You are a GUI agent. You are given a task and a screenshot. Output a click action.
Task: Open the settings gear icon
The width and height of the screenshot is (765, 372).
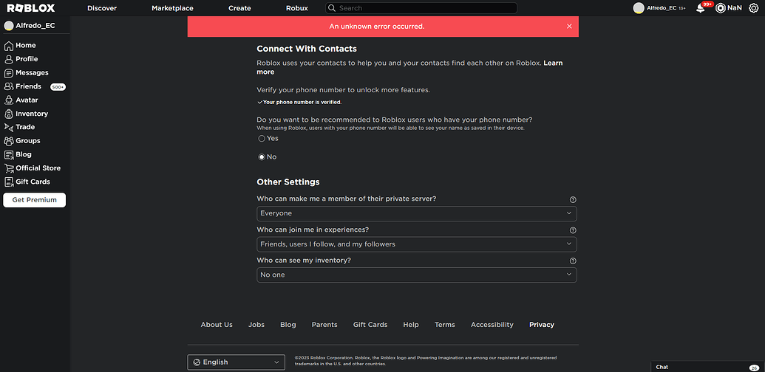(x=753, y=8)
